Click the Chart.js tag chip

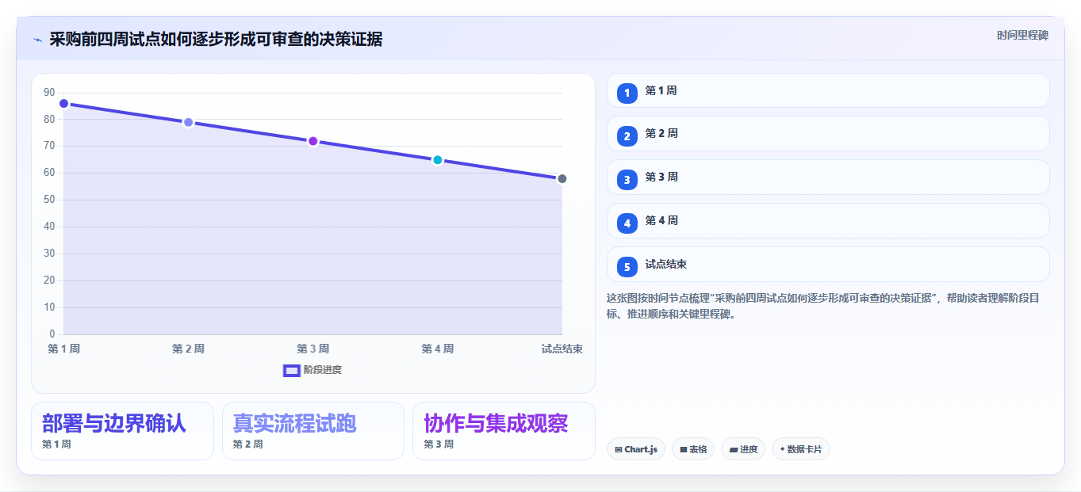[636, 449]
